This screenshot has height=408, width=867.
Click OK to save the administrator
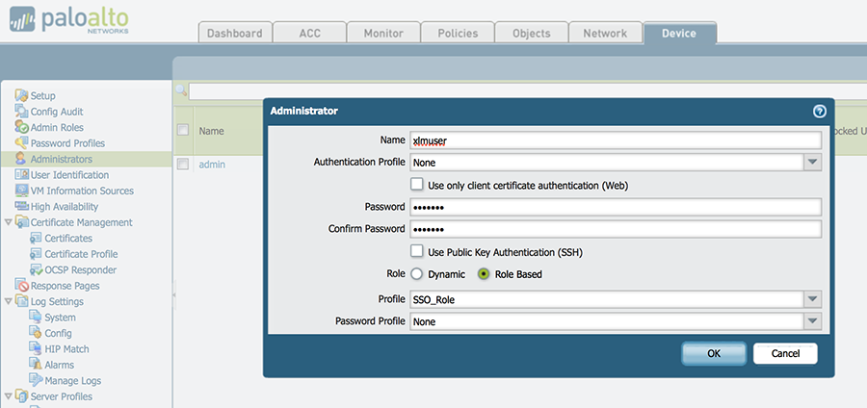tap(713, 353)
